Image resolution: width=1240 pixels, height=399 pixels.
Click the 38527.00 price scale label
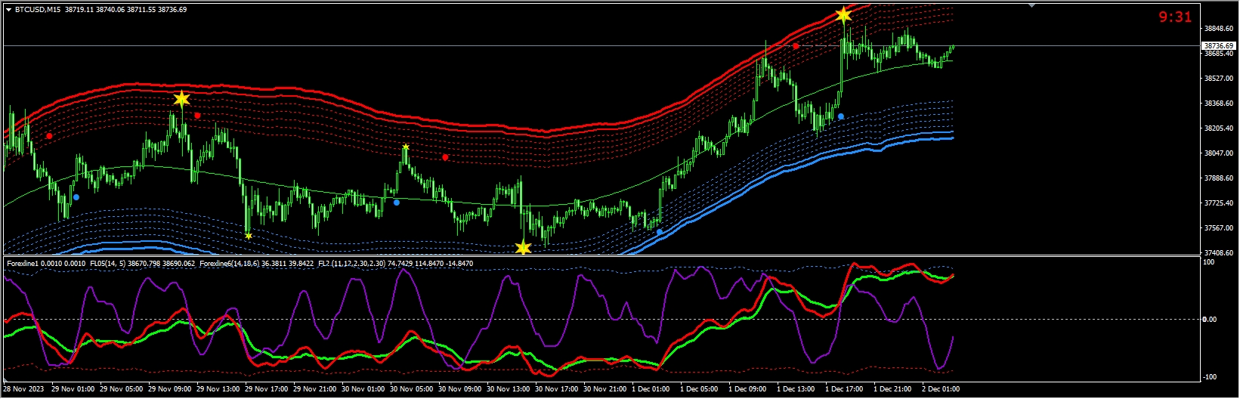(x=1220, y=79)
